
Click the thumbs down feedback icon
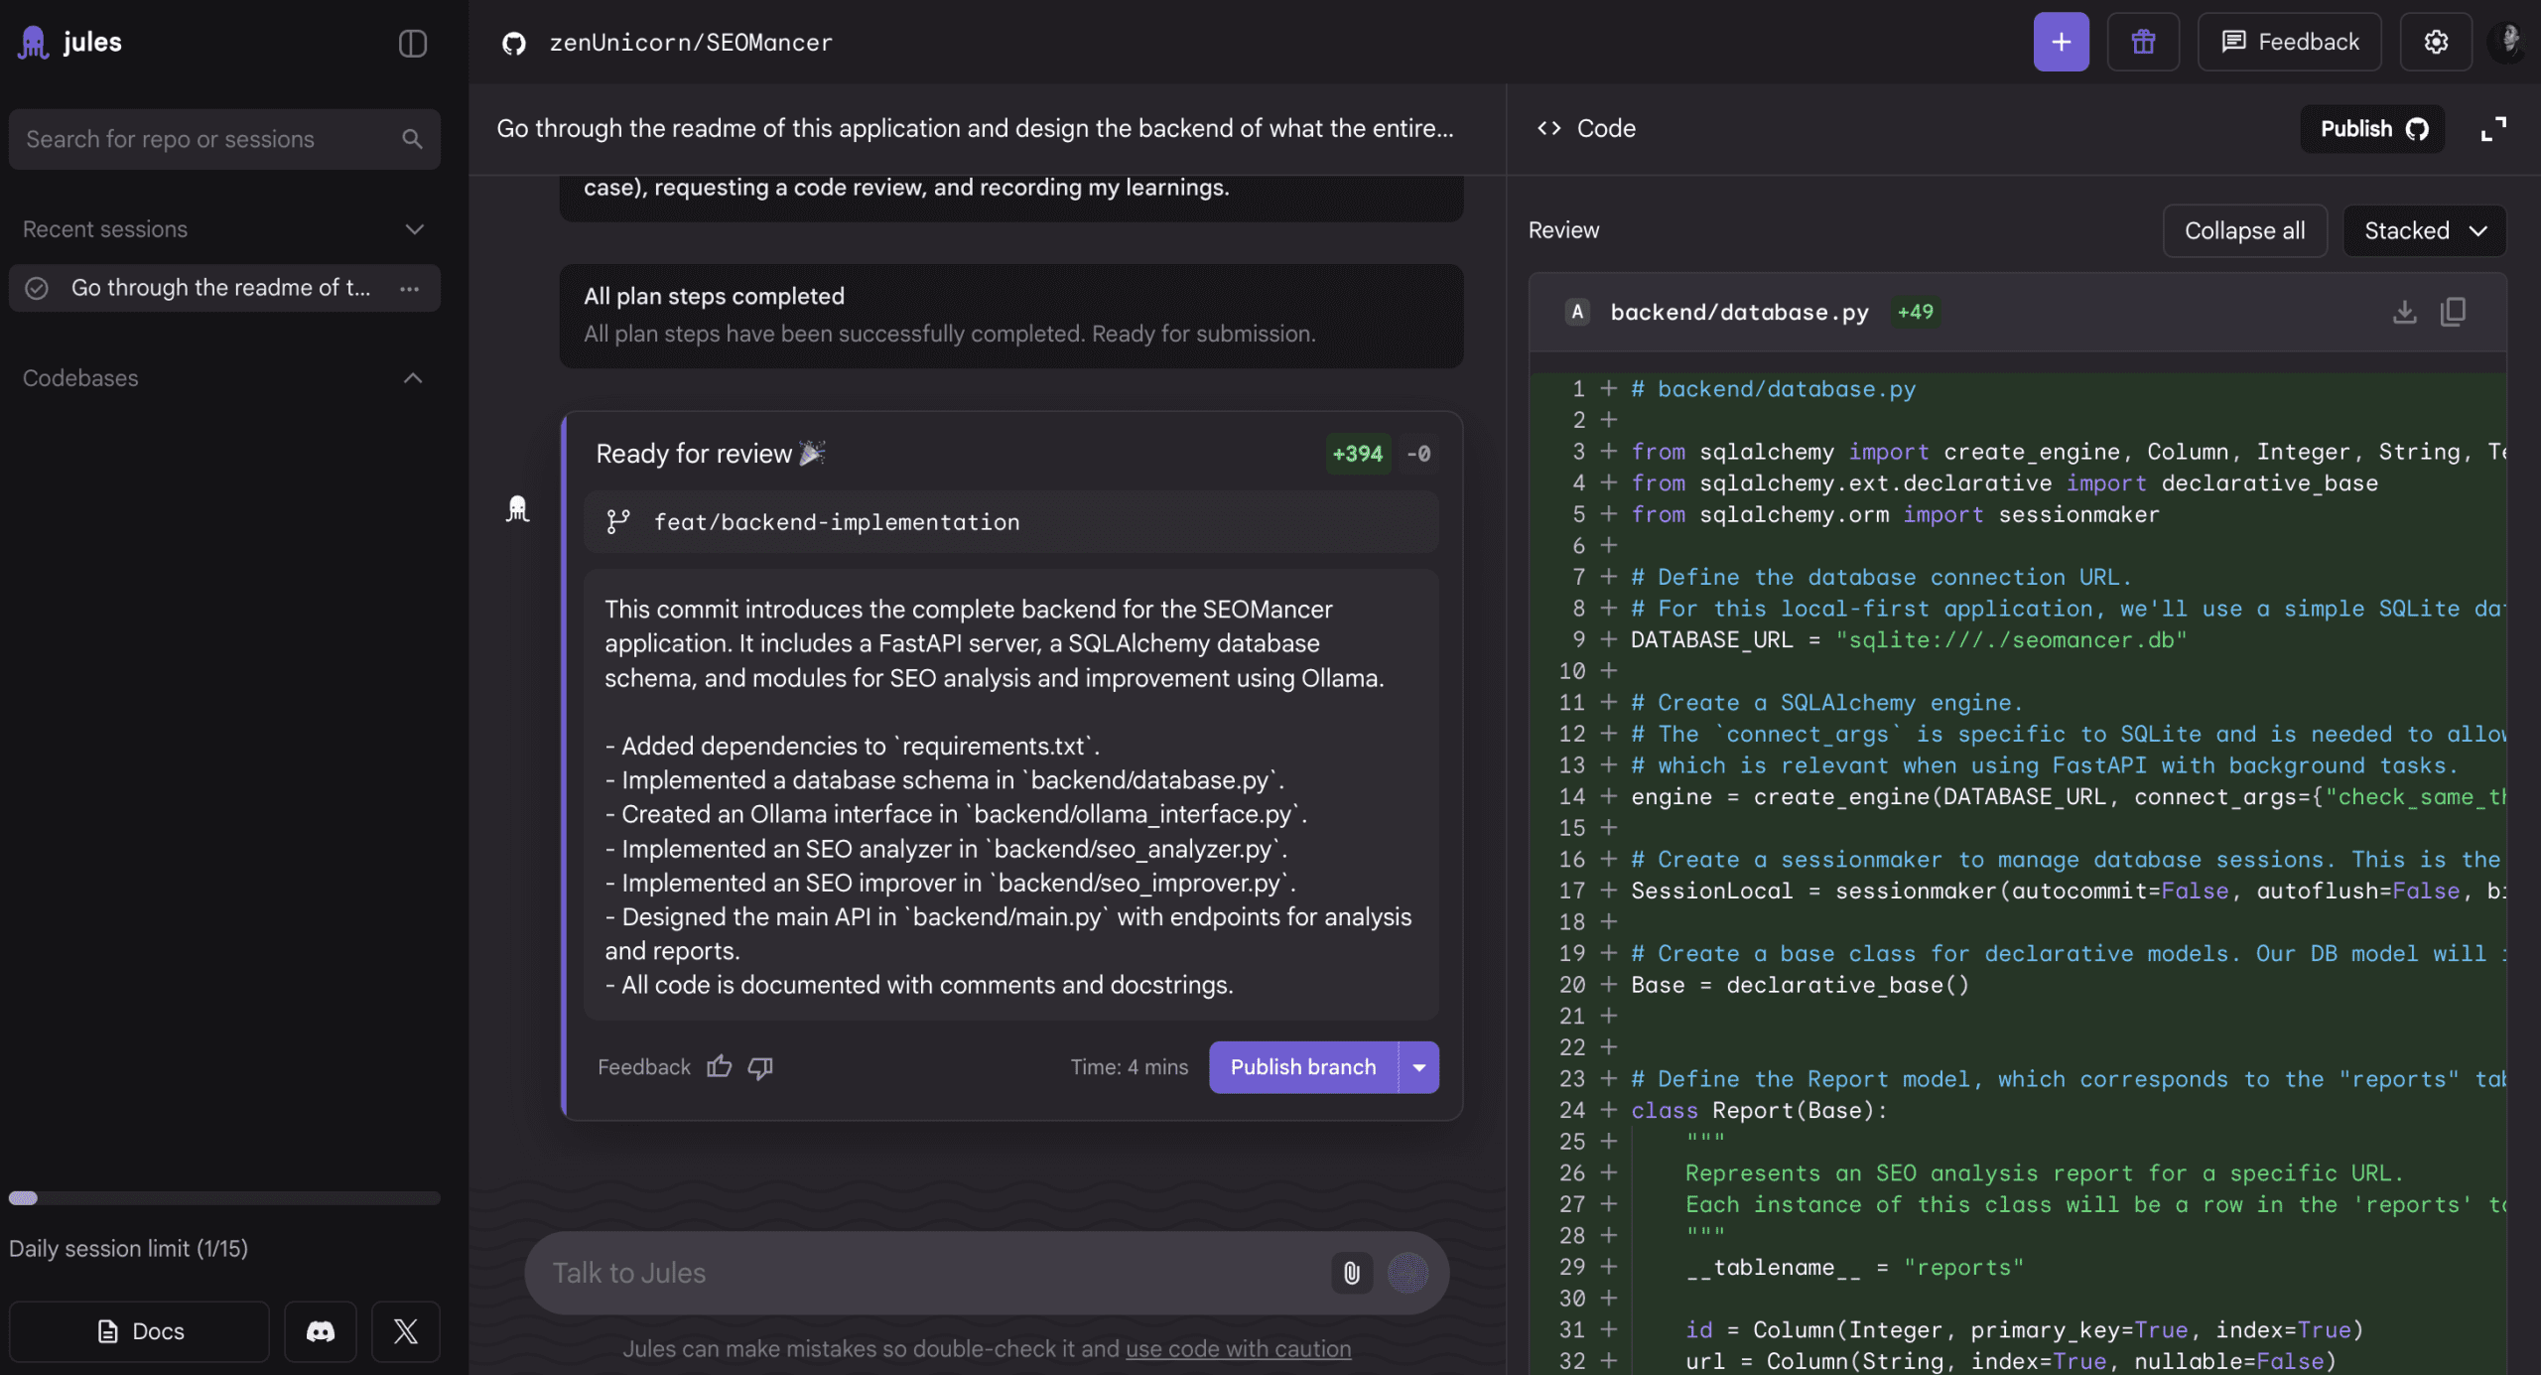[x=760, y=1067]
